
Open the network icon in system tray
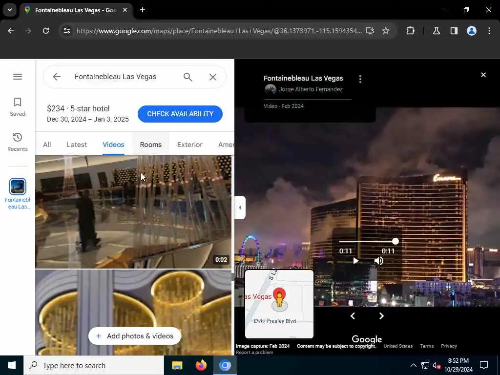tap(425, 365)
